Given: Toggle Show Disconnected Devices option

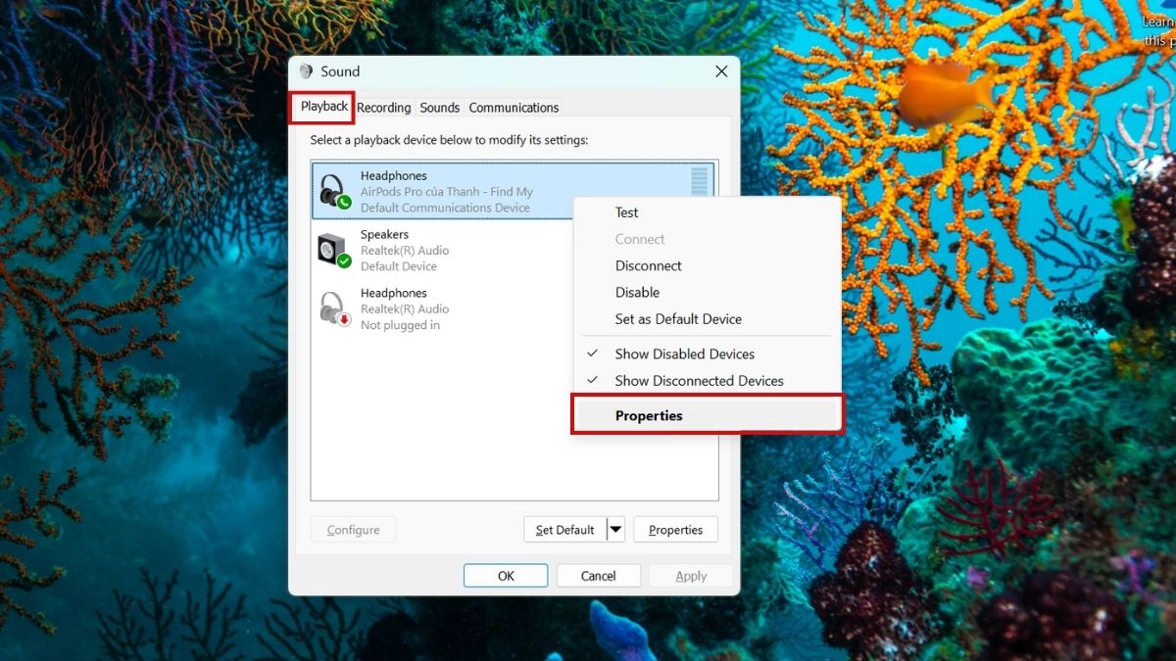Looking at the screenshot, I should (707, 380).
